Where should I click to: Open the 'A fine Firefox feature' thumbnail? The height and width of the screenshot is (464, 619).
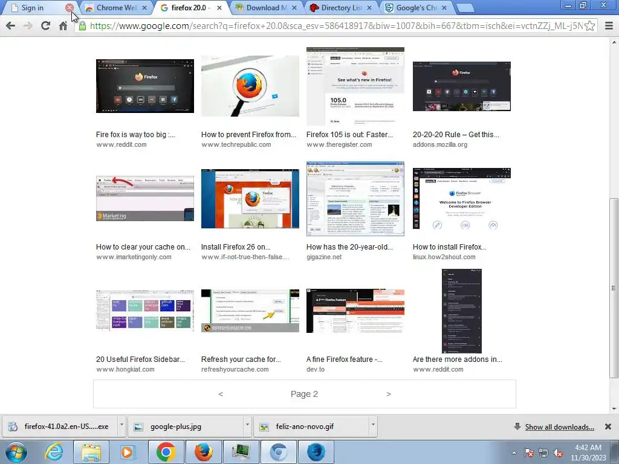(x=355, y=311)
